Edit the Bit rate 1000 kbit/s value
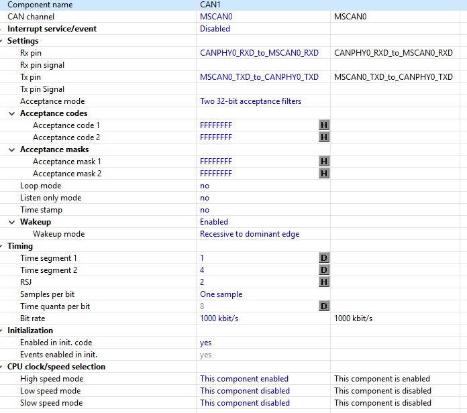This screenshot has height=413, width=467. coord(219,318)
